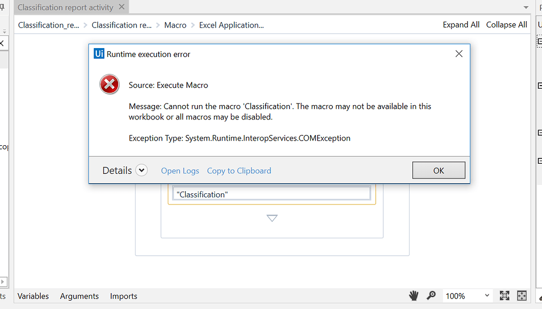This screenshot has height=309, width=542.
Task: Click the Classification macro name input field
Action: click(271, 194)
